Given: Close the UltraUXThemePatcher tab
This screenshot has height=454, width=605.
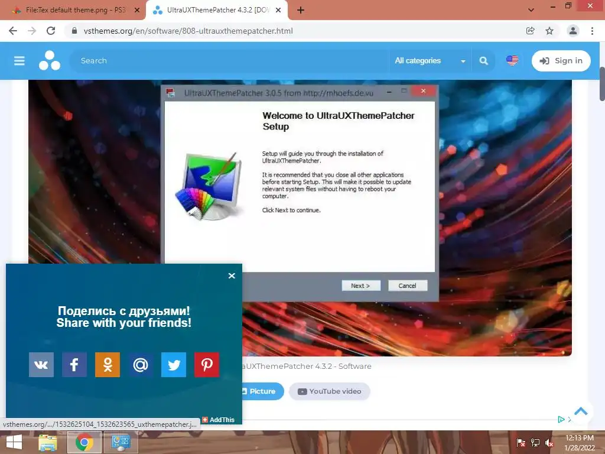Looking at the screenshot, I should (278, 10).
